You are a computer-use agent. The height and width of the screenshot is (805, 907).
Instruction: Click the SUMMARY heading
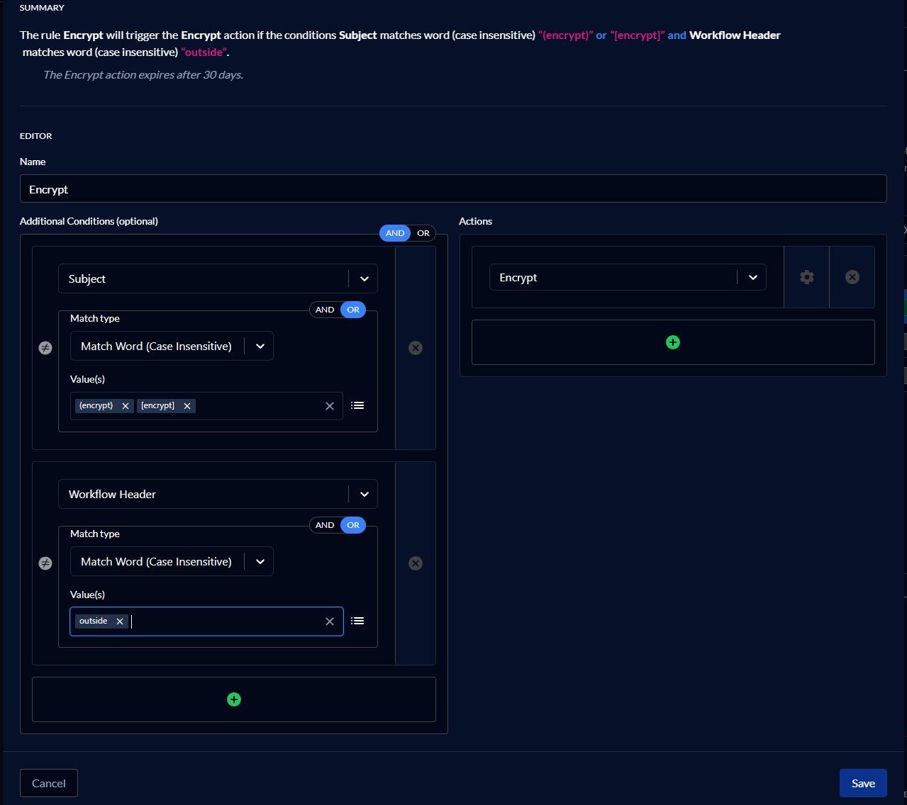[x=42, y=8]
